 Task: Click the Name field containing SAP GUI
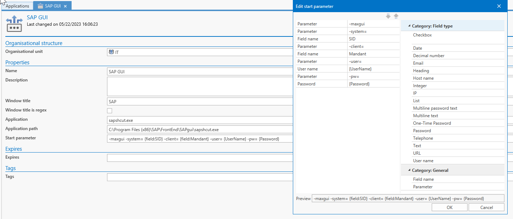(x=200, y=71)
